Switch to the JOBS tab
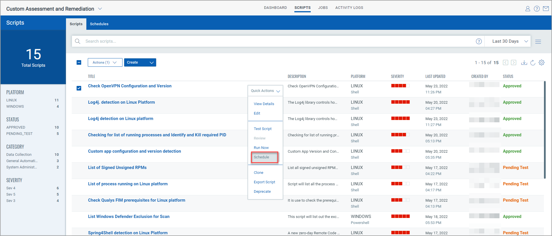 323,8
